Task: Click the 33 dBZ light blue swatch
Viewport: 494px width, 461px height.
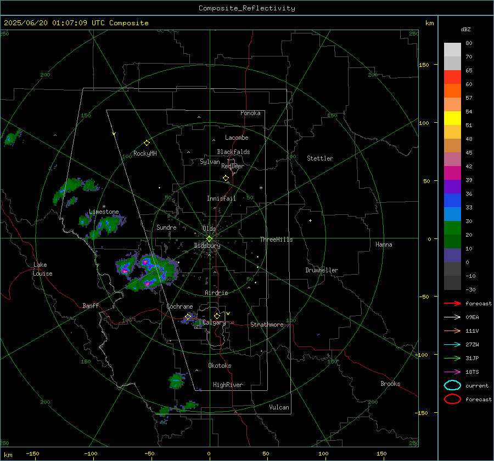Action: coord(452,214)
